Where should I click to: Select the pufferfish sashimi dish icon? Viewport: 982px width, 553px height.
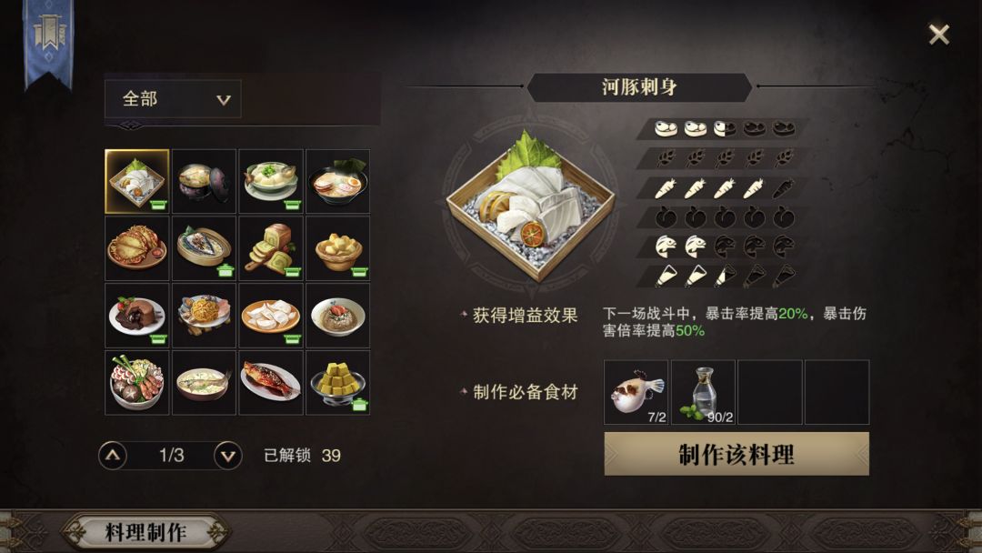(136, 181)
